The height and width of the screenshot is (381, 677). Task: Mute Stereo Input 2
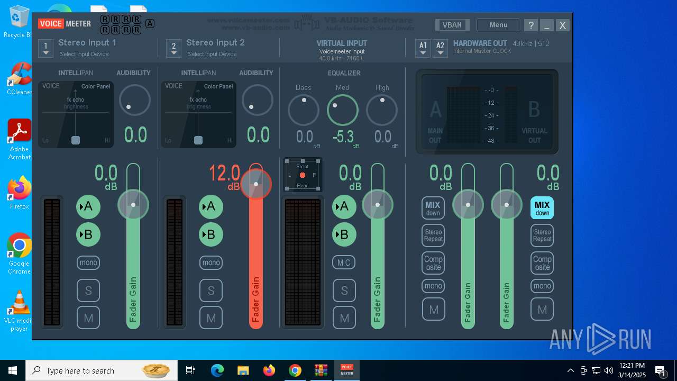211,318
